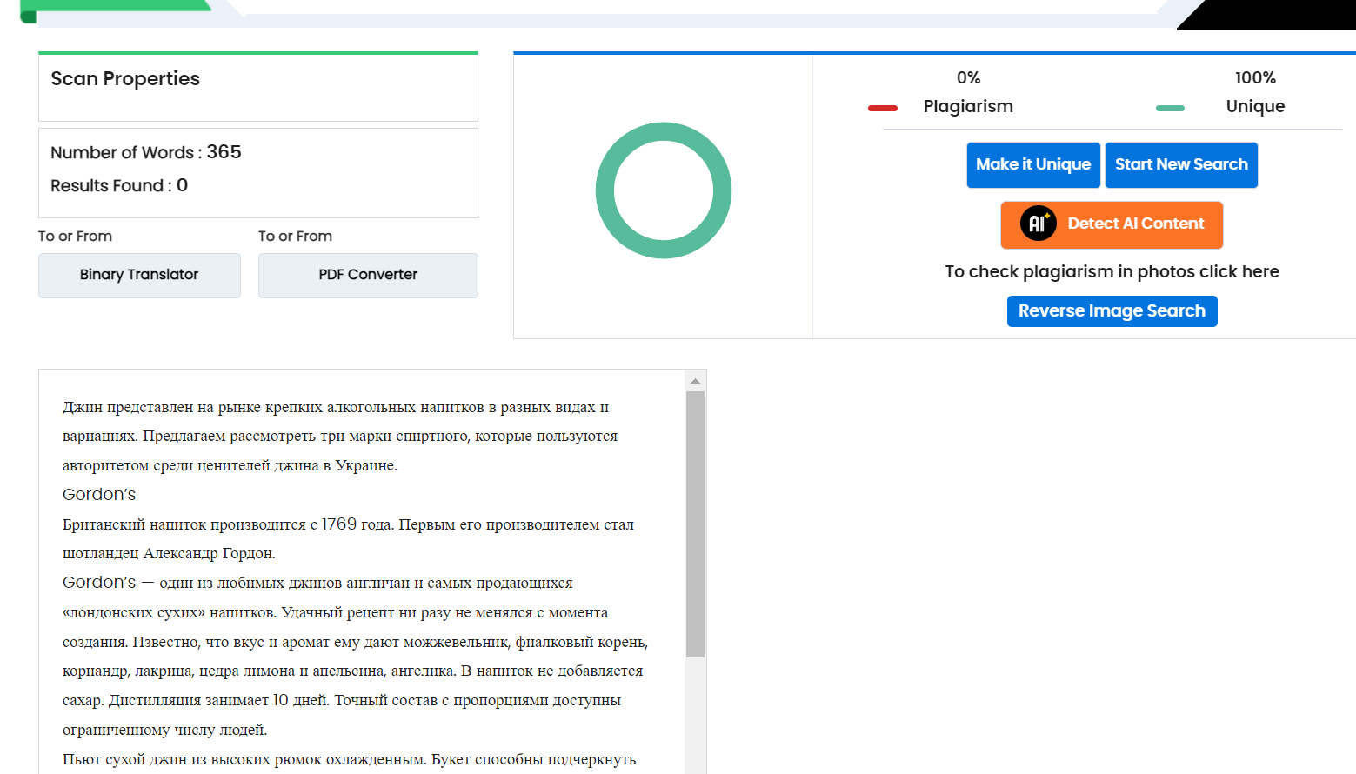Click the red Plagiarism legend marker
This screenshot has width=1356, height=774.
coord(882,108)
